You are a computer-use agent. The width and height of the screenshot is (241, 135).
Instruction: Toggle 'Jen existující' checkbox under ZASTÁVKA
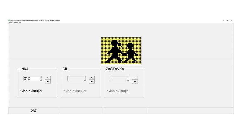coord(107,91)
